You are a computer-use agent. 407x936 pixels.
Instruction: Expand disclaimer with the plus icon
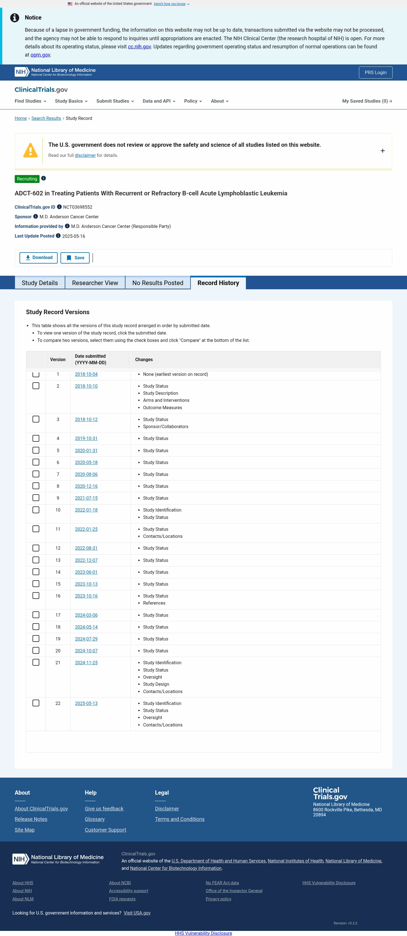click(382, 151)
